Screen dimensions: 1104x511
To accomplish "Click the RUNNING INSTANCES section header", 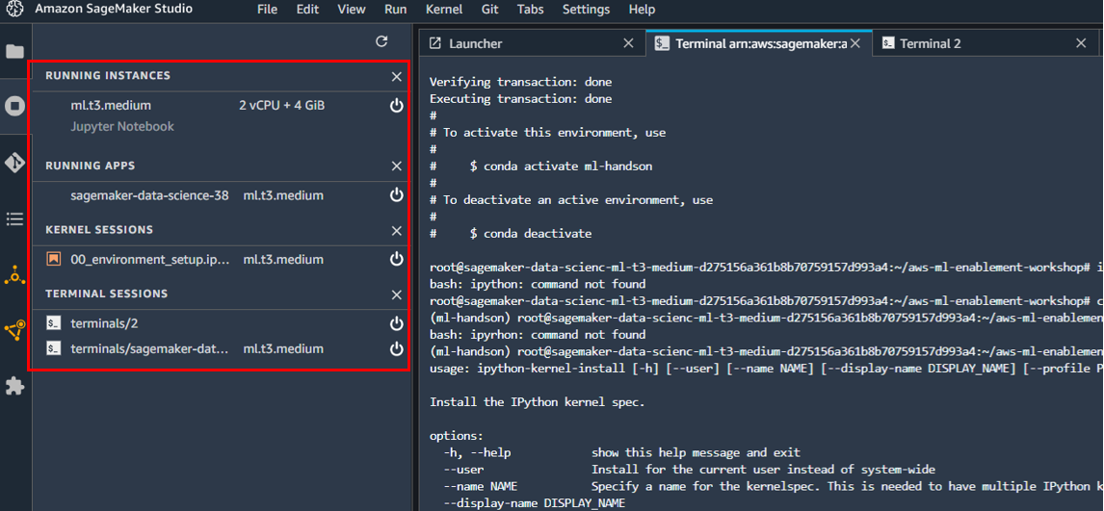I will (108, 76).
